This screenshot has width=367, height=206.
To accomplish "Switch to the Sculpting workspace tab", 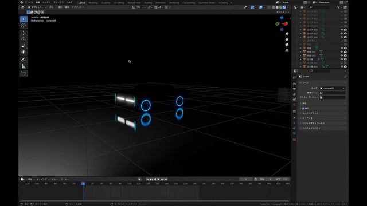I will pyautogui.click(x=106, y=3).
